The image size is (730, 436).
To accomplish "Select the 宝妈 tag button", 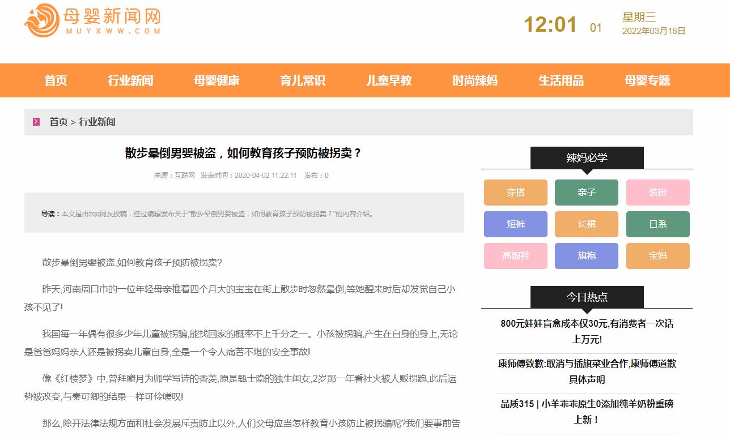I will tap(658, 256).
